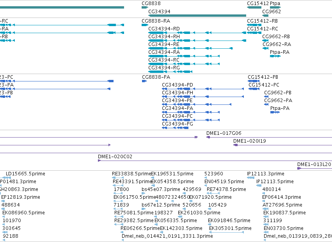Select the 303645 feature label
This screenshot has width=332, height=242.
(x=12, y=228)
